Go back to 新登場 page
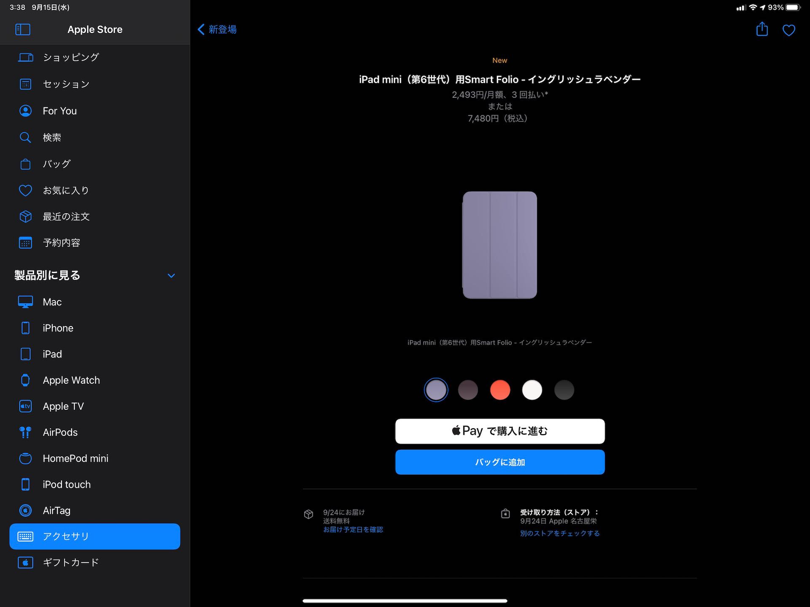The width and height of the screenshot is (810, 607). [217, 30]
